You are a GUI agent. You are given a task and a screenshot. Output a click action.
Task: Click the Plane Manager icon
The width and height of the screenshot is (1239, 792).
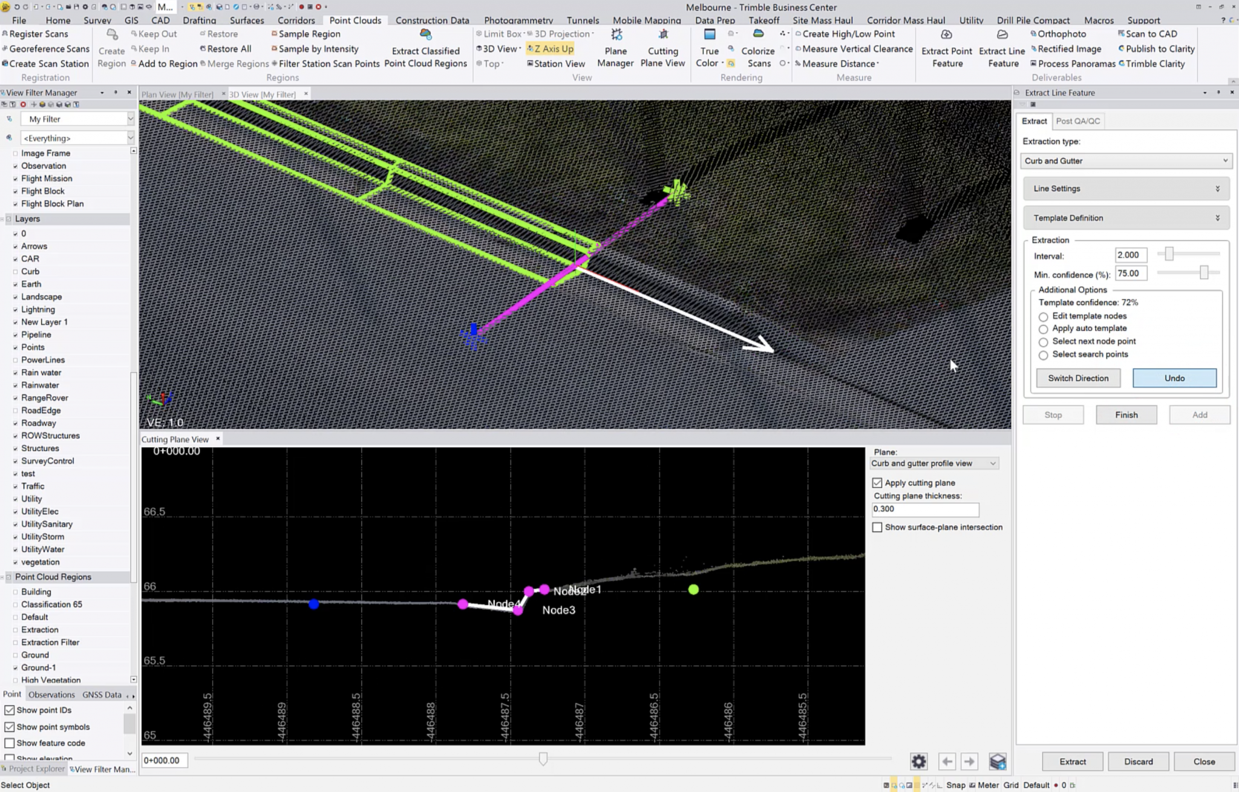tap(616, 35)
